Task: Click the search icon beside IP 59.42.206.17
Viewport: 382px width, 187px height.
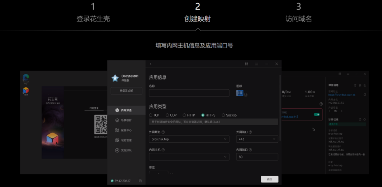Action: pos(140,181)
